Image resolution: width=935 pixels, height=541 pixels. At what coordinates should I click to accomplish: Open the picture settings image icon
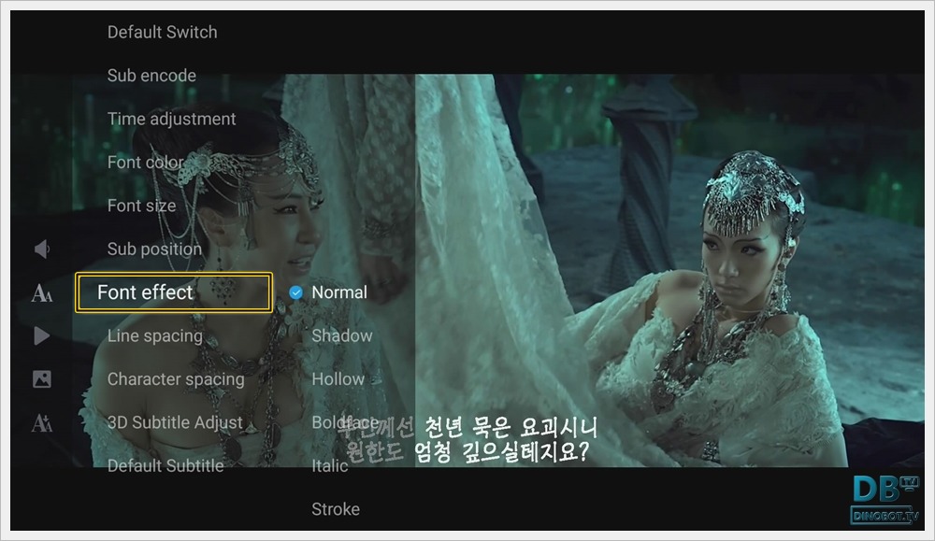click(x=42, y=379)
